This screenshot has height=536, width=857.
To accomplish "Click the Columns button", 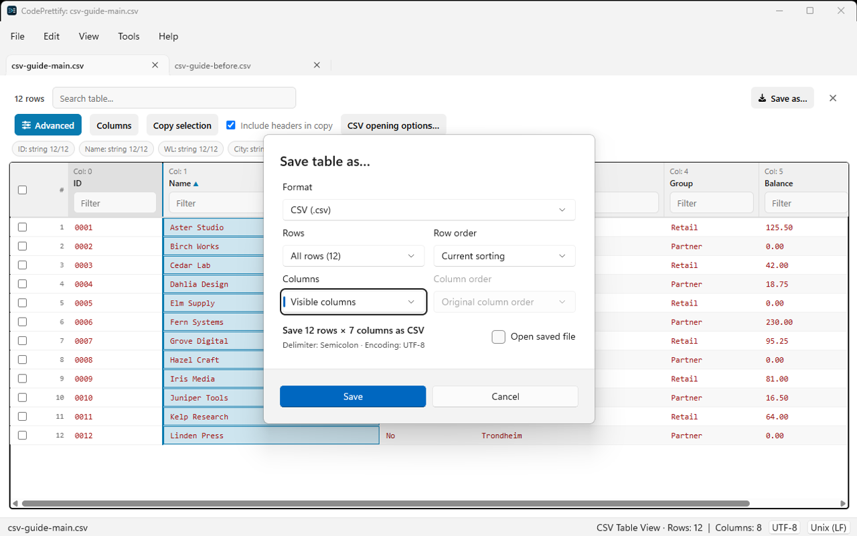I will tap(114, 125).
